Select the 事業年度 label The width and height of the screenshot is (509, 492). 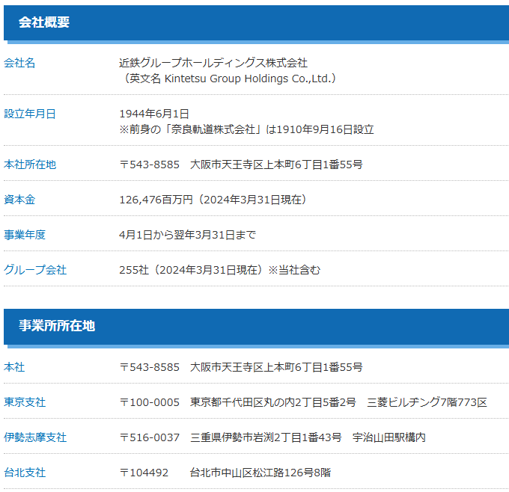click(x=25, y=235)
